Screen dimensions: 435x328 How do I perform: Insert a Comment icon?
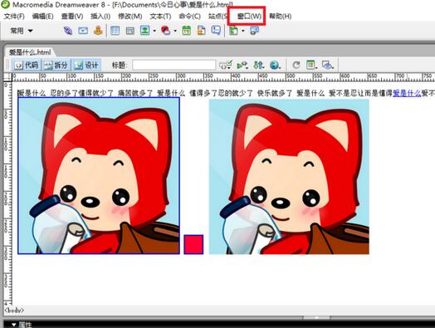click(x=216, y=30)
